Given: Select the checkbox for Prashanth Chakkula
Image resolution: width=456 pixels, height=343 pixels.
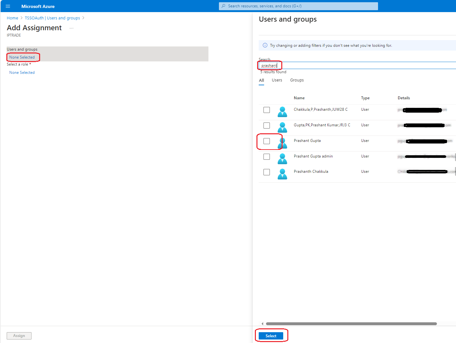Looking at the screenshot, I should point(267,172).
